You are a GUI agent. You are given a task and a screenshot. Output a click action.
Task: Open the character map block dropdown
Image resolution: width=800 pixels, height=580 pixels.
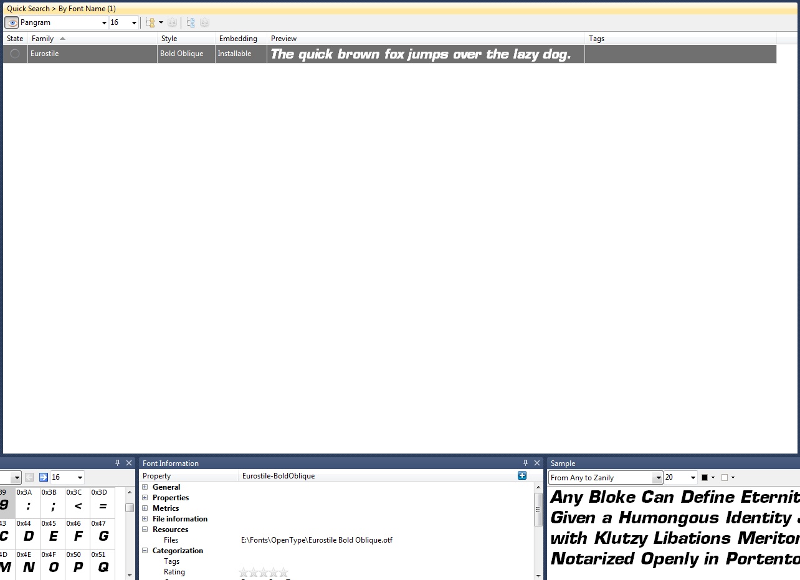pyautogui.click(x=17, y=477)
